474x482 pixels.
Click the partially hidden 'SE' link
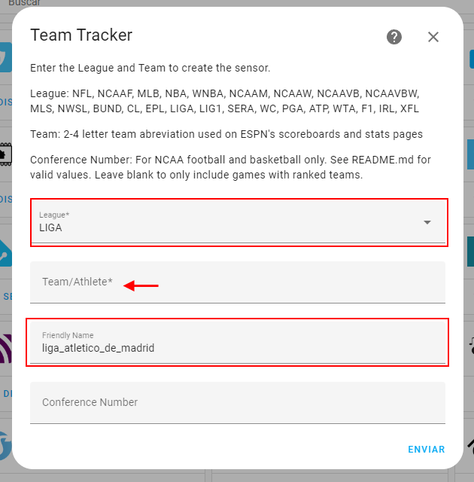pos(8,296)
